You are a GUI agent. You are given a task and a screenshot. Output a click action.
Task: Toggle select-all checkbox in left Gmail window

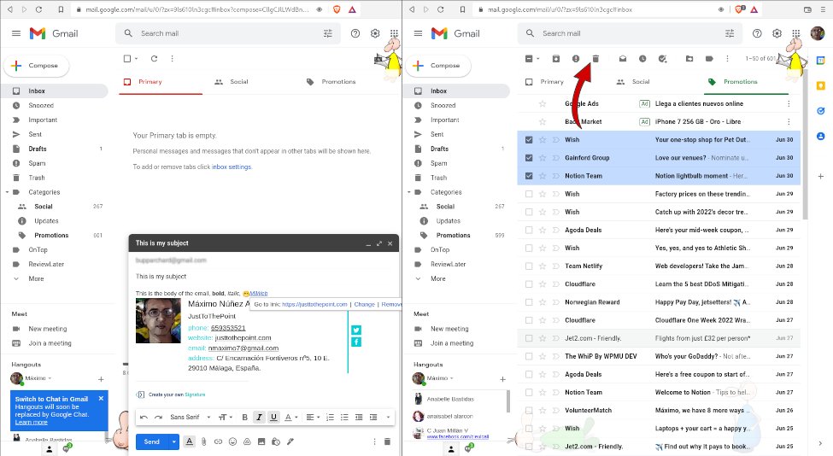coord(127,58)
